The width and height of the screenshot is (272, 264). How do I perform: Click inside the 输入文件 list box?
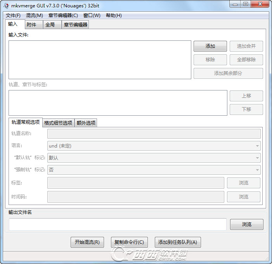click(x=100, y=60)
